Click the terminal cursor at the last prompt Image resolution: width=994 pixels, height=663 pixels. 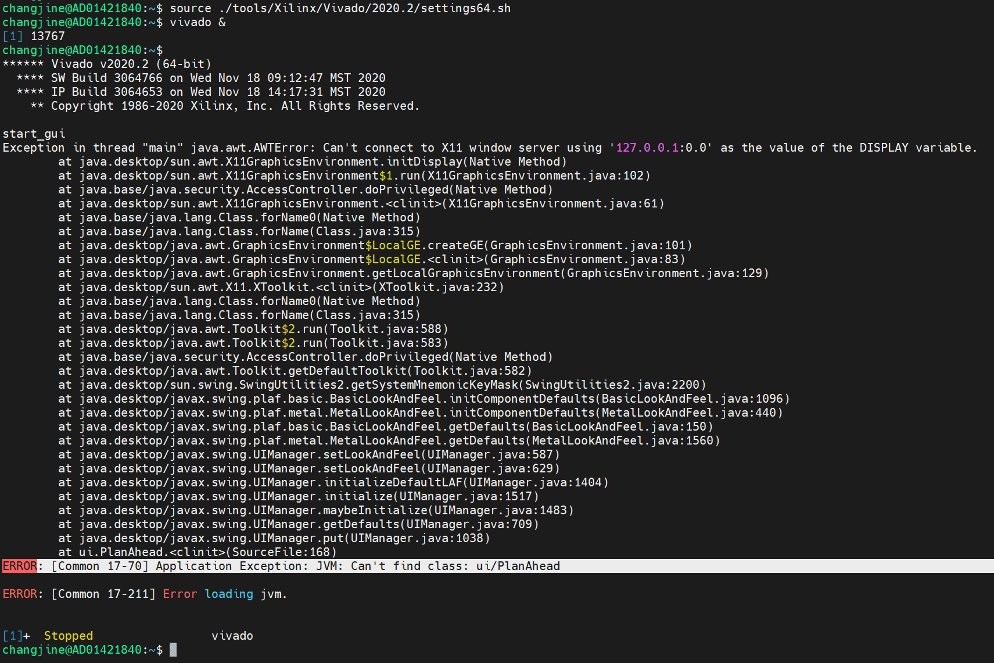pos(173,650)
